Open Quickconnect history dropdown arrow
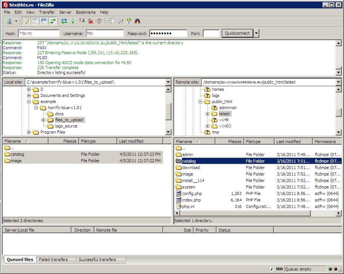Screen dimensions: 344x274 click(256, 33)
